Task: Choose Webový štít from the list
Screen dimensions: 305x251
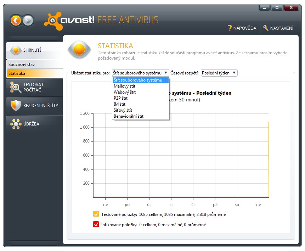Action: pyautogui.click(x=140, y=92)
